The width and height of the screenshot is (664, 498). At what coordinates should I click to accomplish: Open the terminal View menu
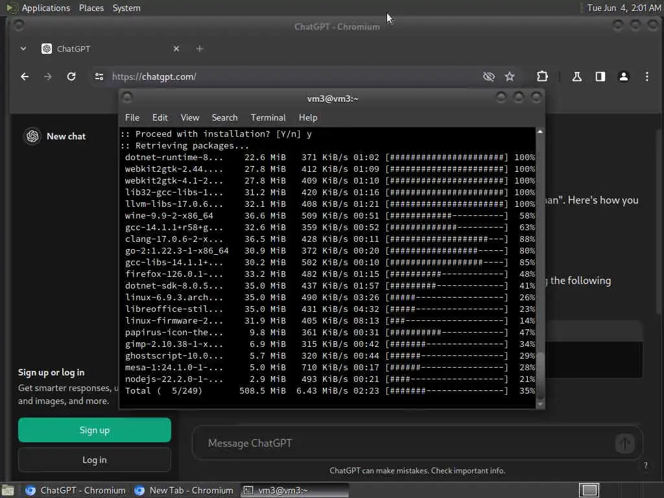click(x=190, y=118)
